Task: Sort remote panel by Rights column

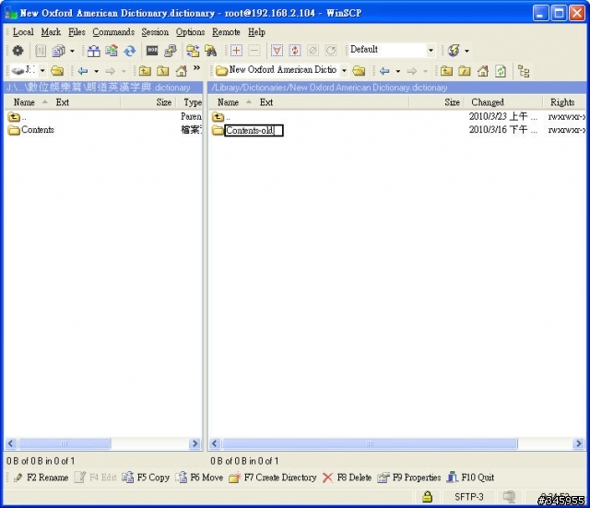Action: [562, 102]
